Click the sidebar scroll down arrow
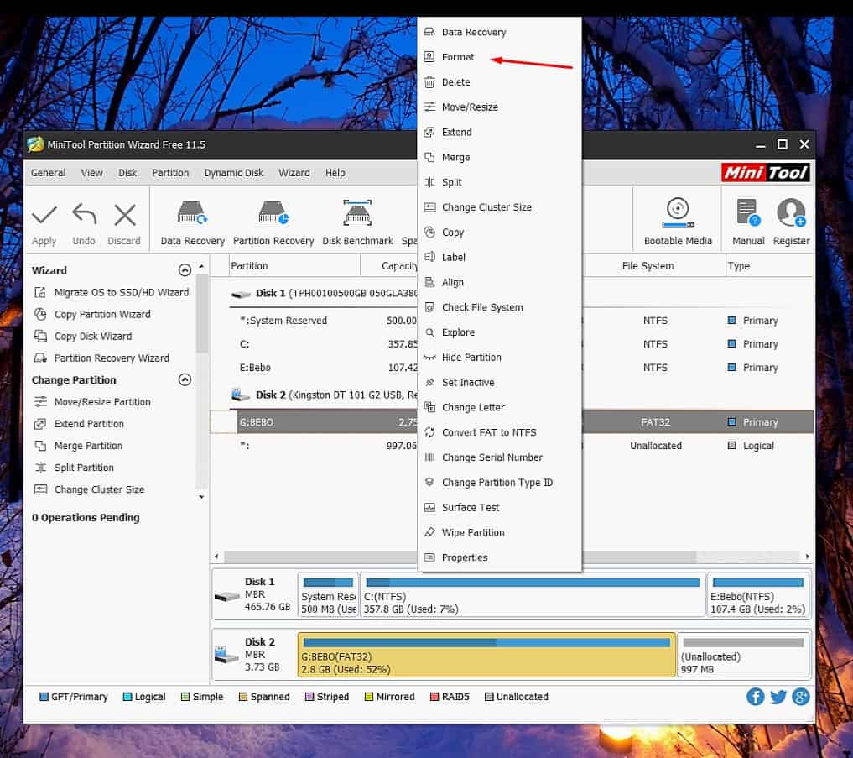This screenshot has height=758, width=853. click(x=202, y=497)
